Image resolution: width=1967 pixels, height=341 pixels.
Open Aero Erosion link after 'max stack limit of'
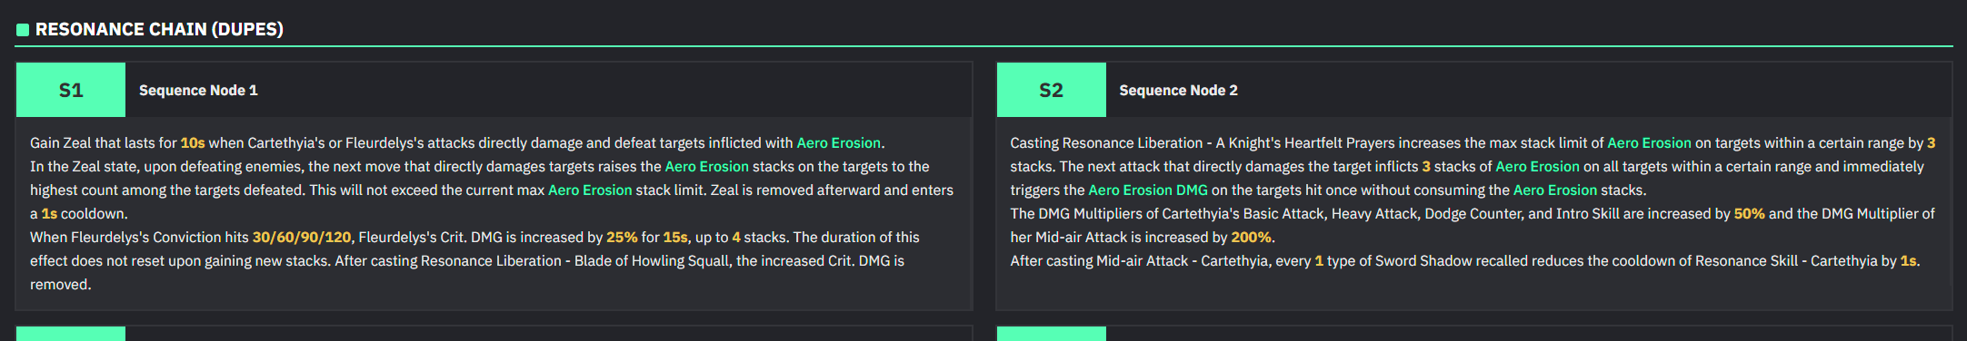[1649, 142]
